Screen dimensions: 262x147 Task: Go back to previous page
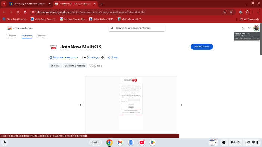click(4, 12)
